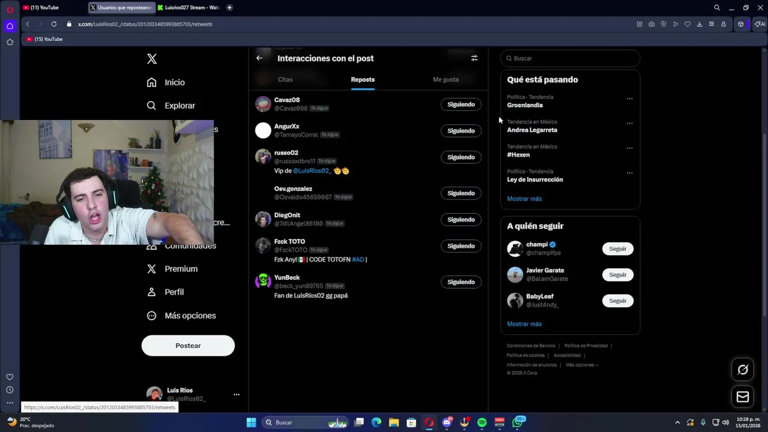768x432 pixels.
Task: Open Luis Rios account options ellipsis
Action: pyautogui.click(x=236, y=395)
